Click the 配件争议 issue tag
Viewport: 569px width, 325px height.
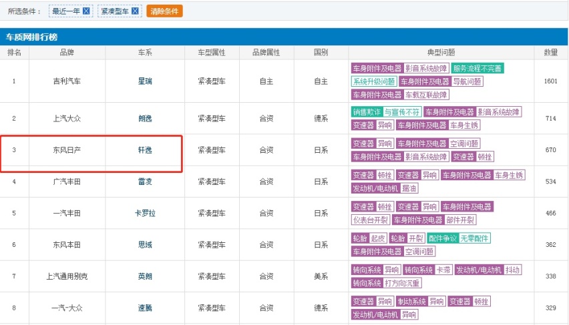443,238
